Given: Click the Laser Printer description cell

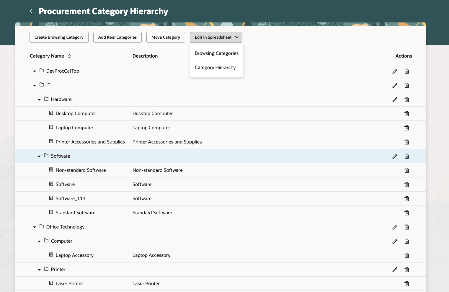Looking at the screenshot, I should coord(146,283).
